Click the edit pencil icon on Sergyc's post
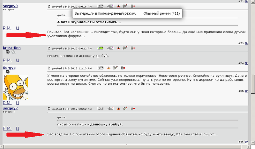The width and height of the screenshot is (255, 149). click(x=116, y=68)
